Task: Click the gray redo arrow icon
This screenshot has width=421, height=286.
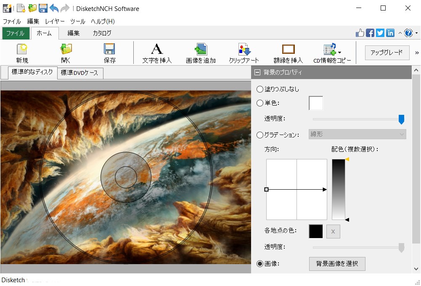Action: [65, 8]
